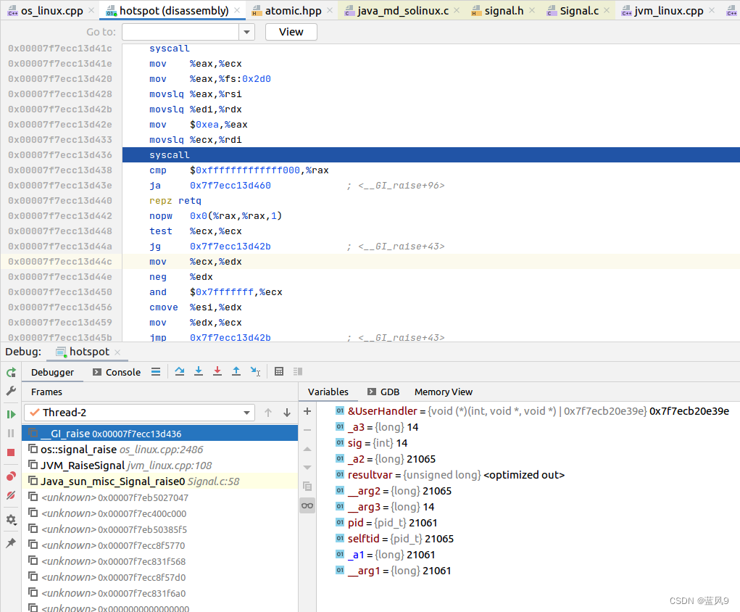Image resolution: width=740 pixels, height=612 pixels.
Task: Open the Go to address dropdown arrow
Action: [x=247, y=32]
